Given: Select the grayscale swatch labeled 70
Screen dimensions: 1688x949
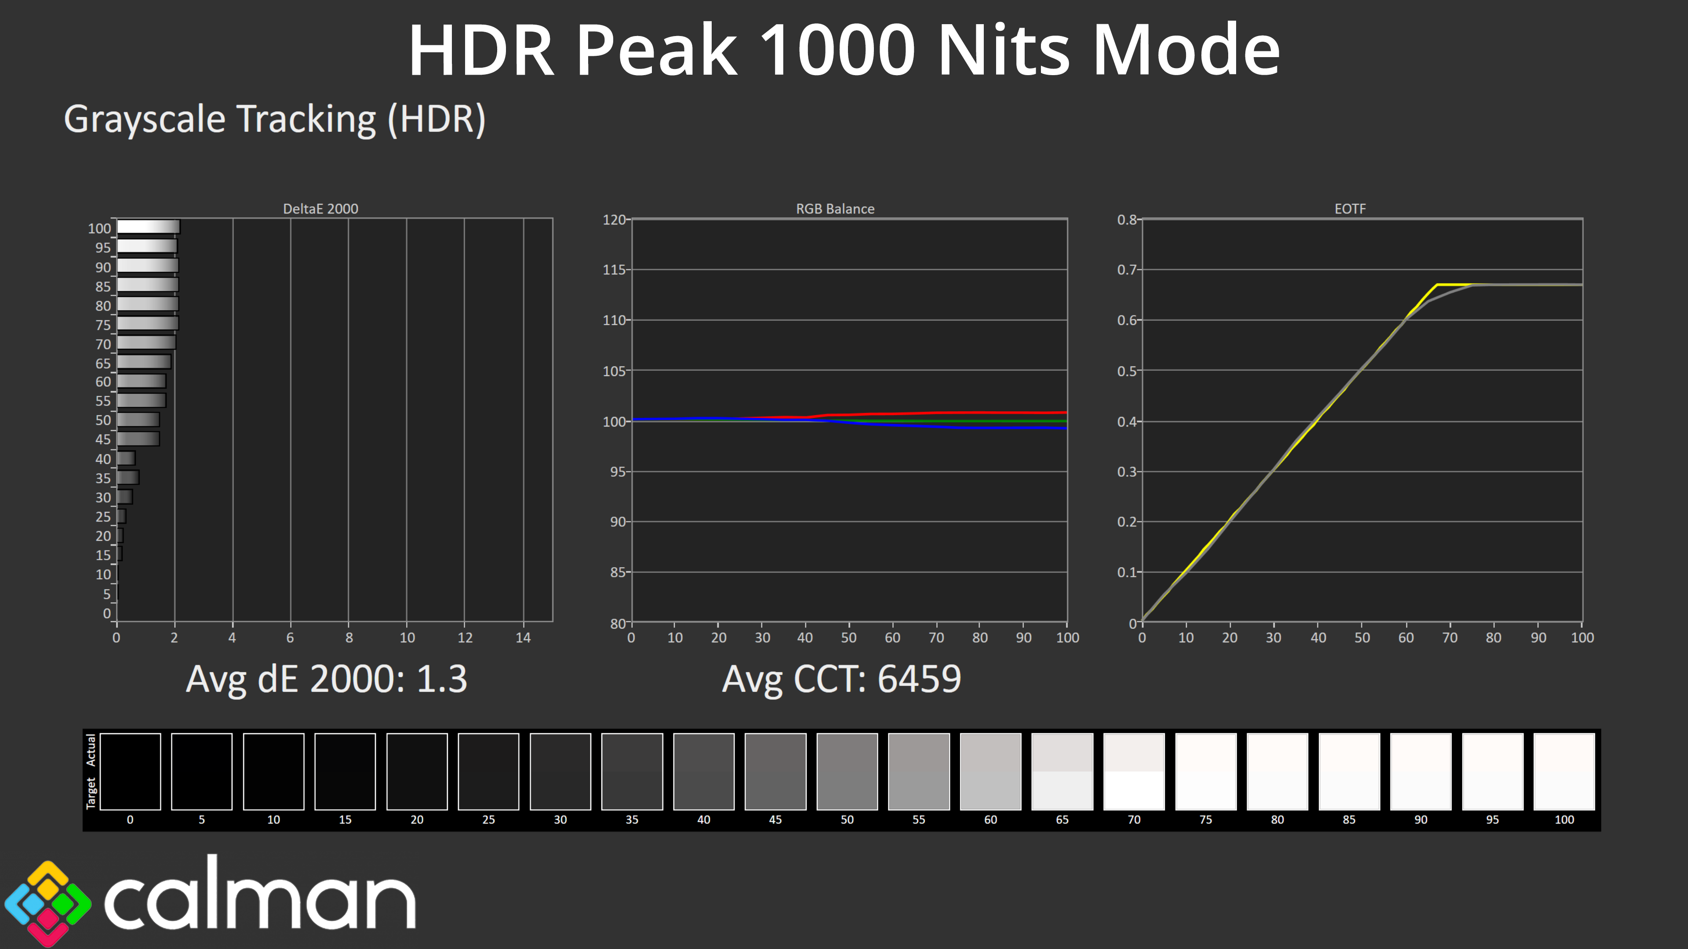Looking at the screenshot, I should coord(1134,771).
